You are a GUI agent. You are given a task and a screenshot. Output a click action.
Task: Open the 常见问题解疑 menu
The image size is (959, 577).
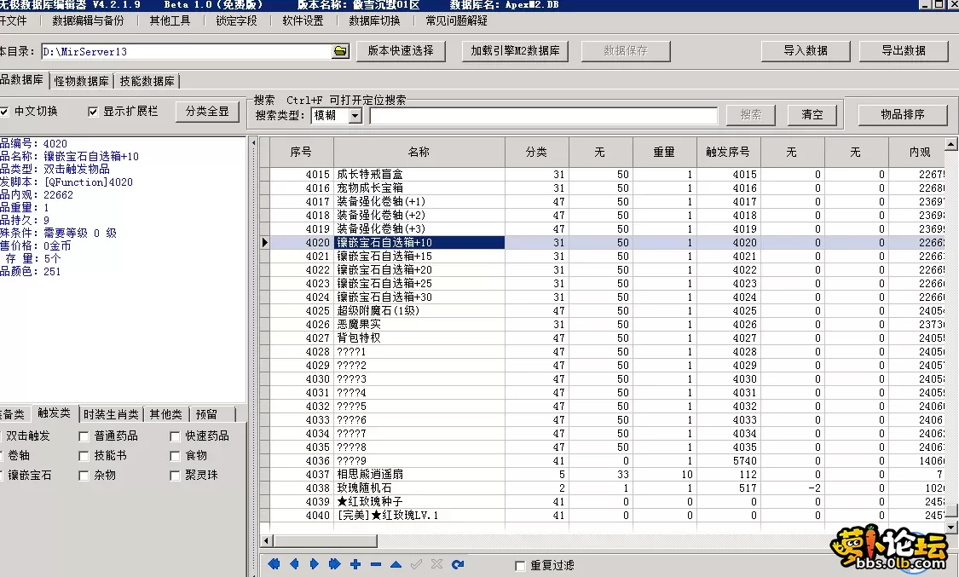457,20
